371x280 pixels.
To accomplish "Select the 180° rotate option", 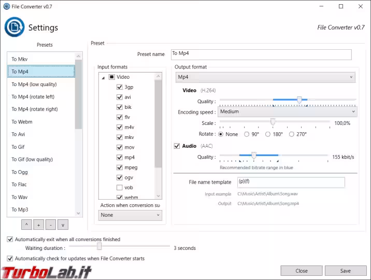I will pos(268,134).
